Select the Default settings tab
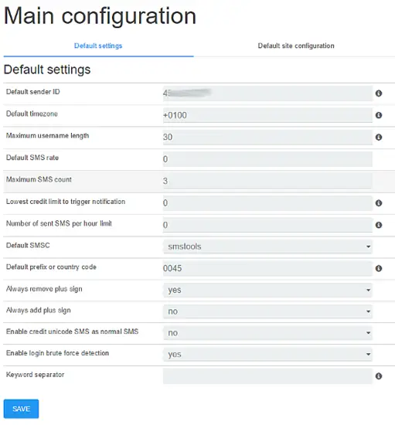Viewport: 395px width, 425px height. [98, 46]
